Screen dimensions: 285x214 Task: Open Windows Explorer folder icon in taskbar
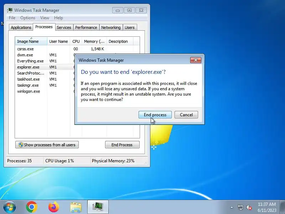pos(76,207)
